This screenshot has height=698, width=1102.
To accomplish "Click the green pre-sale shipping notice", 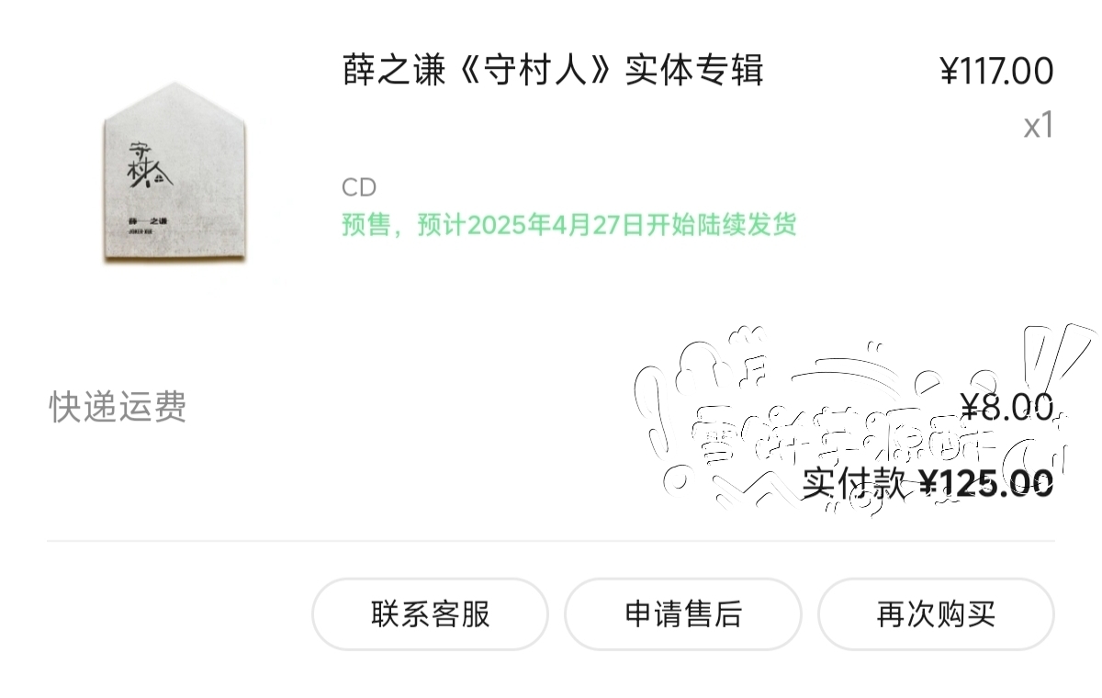I will click(x=569, y=224).
